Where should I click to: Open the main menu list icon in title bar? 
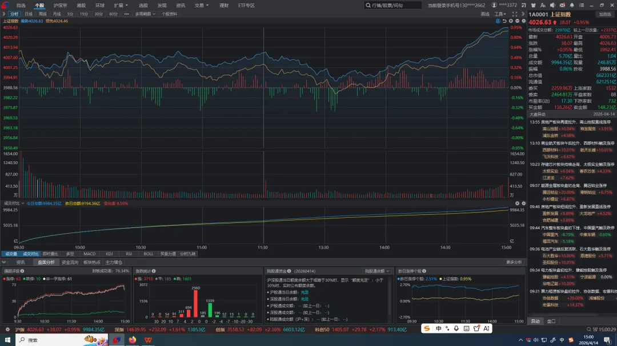(x=582, y=5)
